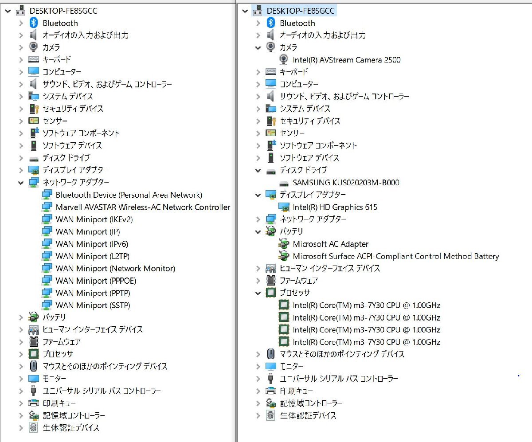This screenshot has height=442, width=532.
Task: Click USB controller icon in right tree
Action: pos(271,379)
